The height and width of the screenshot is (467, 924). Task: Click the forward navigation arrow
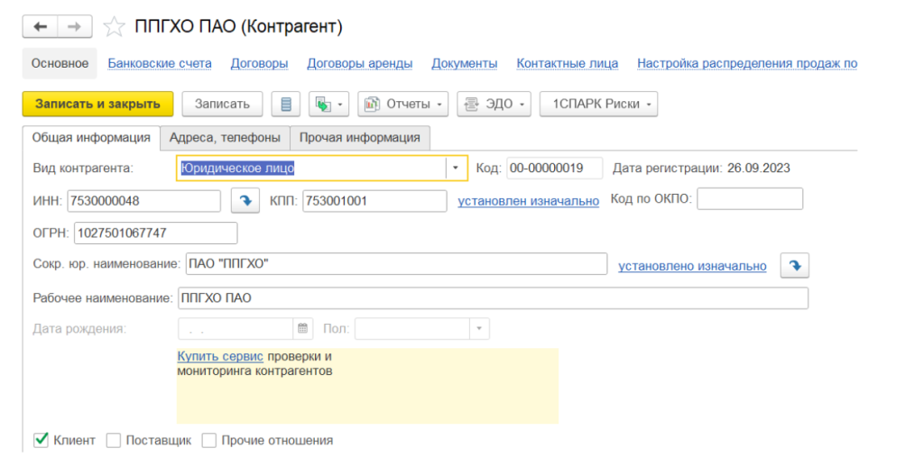(x=75, y=27)
